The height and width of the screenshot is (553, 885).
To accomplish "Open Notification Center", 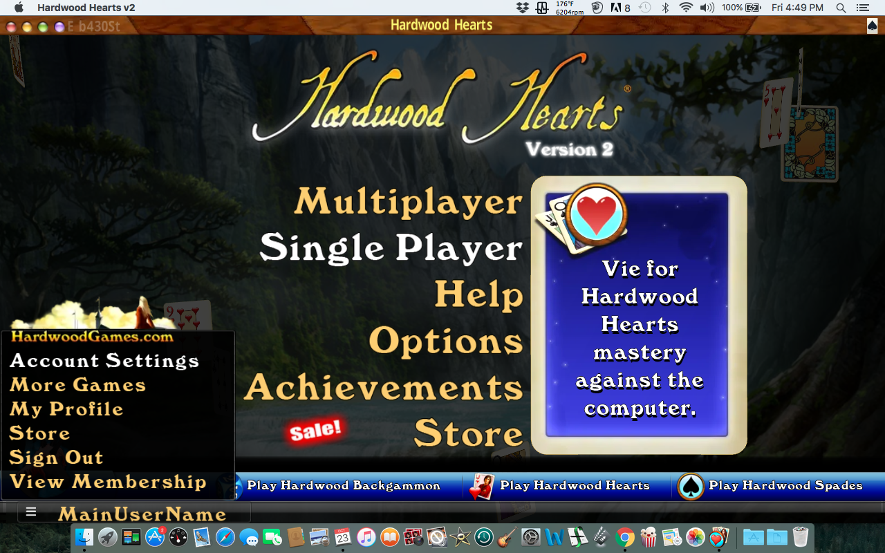I will coord(862,8).
